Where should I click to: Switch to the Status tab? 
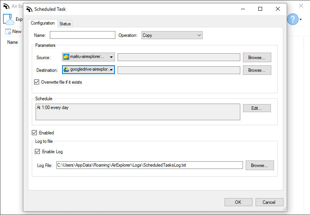[65, 23]
